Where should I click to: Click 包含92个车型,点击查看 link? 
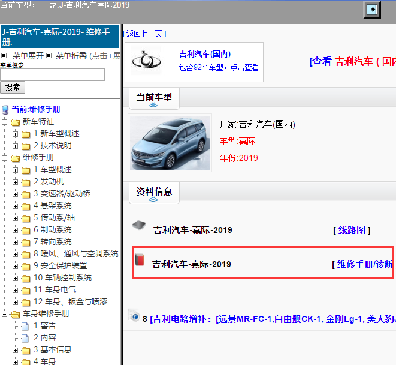coord(219,67)
